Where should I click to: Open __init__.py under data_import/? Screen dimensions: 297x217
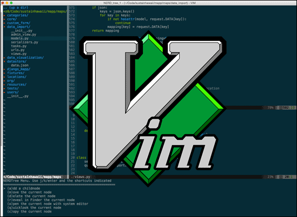tap(22, 31)
